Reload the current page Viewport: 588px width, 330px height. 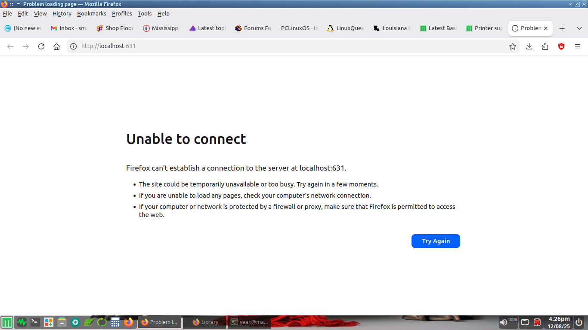(x=41, y=46)
